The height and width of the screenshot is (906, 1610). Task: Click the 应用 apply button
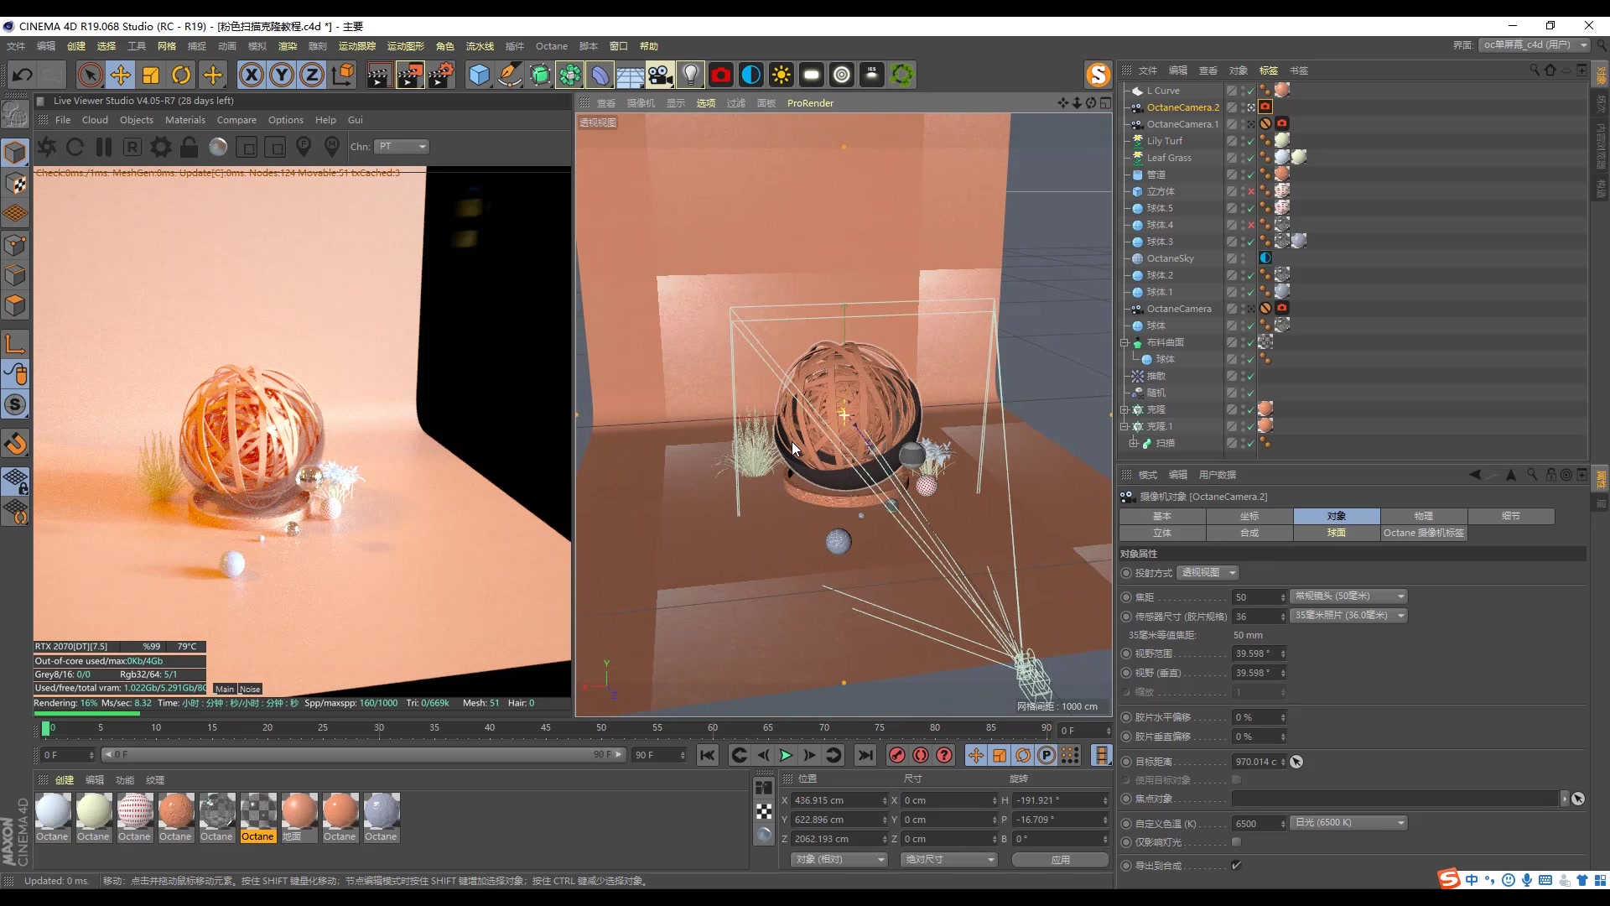(x=1060, y=860)
